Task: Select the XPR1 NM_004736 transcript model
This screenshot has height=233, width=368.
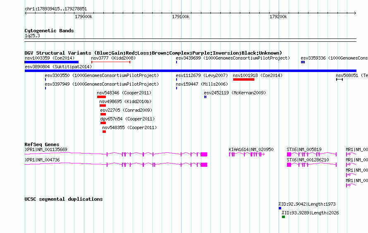Action: click(x=116, y=165)
